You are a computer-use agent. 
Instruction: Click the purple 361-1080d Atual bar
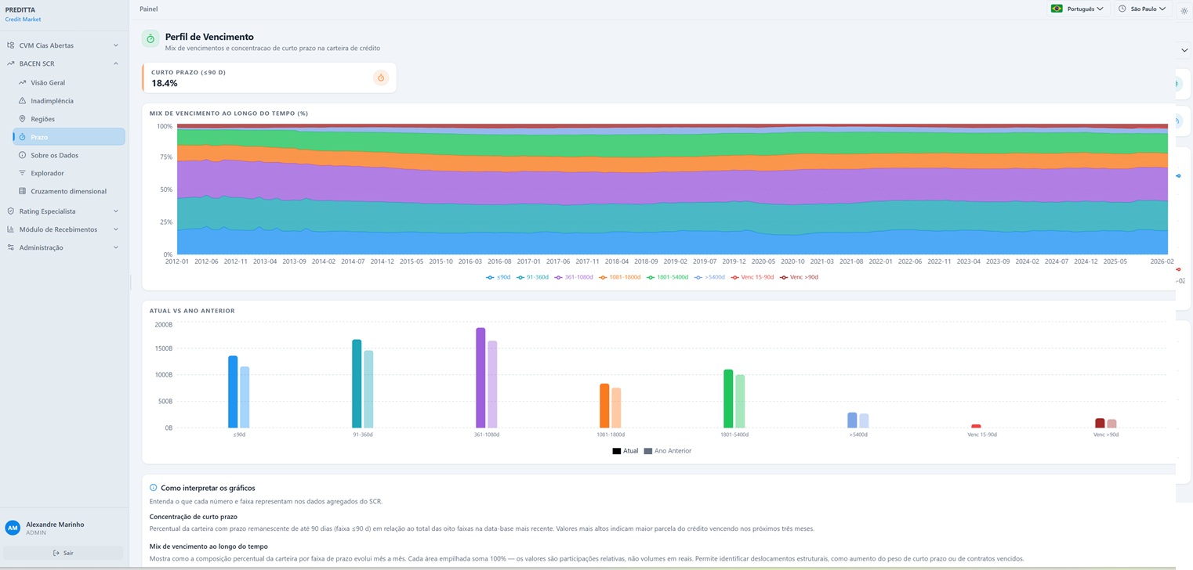(x=480, y=378)
